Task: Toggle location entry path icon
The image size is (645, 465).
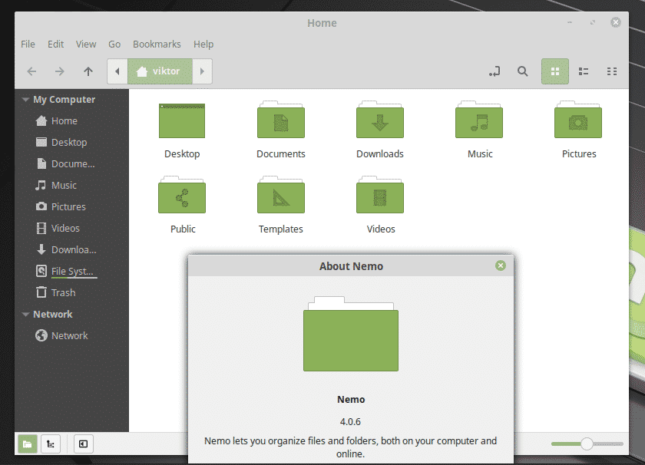Action: tap(495, 71)
